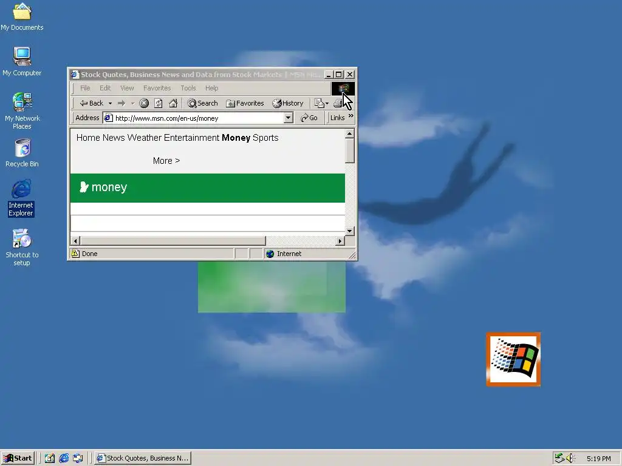The image size is (622, 466).
Task: Open the Weather link on MSN page
Action: [145, 138]
